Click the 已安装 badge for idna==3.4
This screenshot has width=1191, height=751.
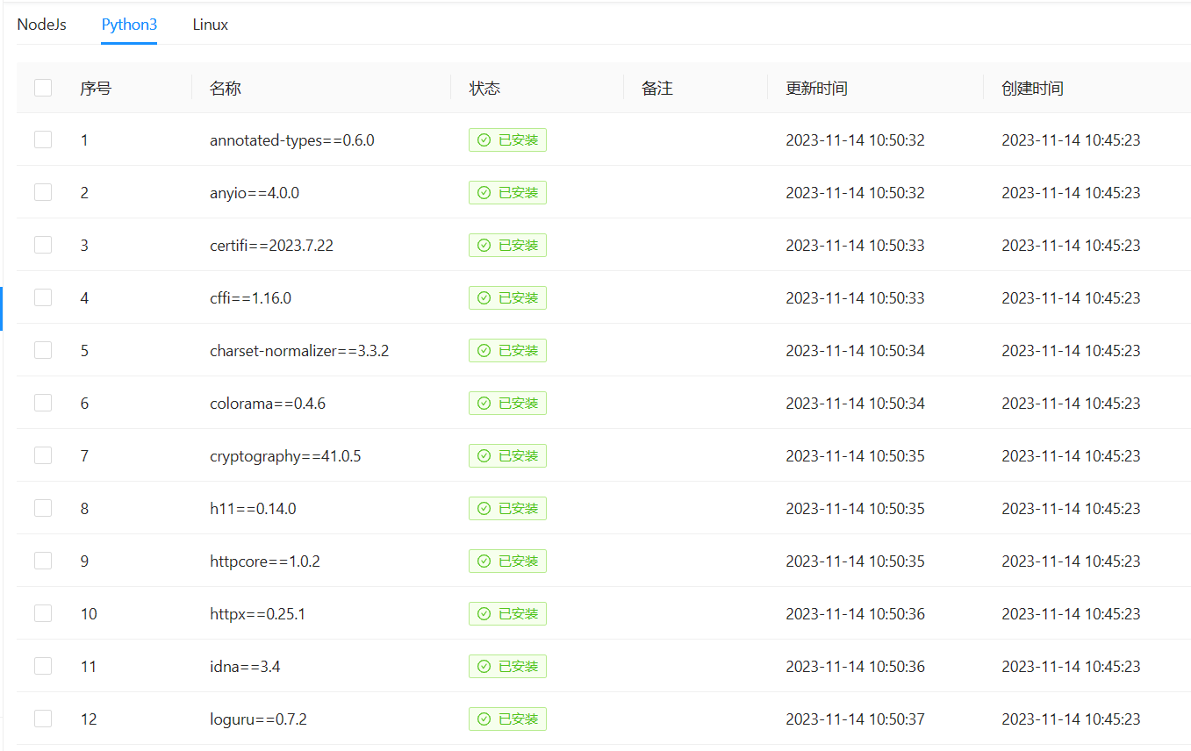507,666
